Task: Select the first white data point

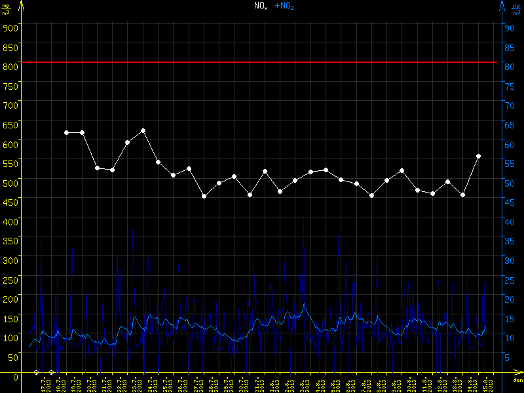Action: tap(67, 132)
